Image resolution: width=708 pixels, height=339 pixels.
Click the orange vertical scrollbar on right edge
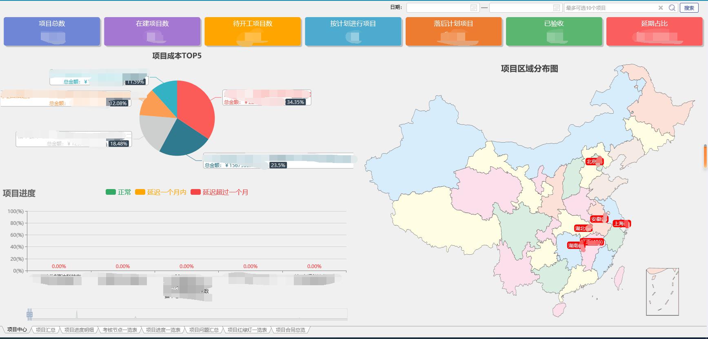(705, 156)
